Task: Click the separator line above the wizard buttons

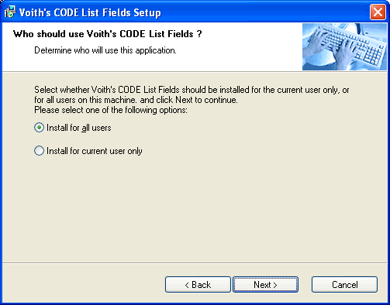Action: click(195, 263)
